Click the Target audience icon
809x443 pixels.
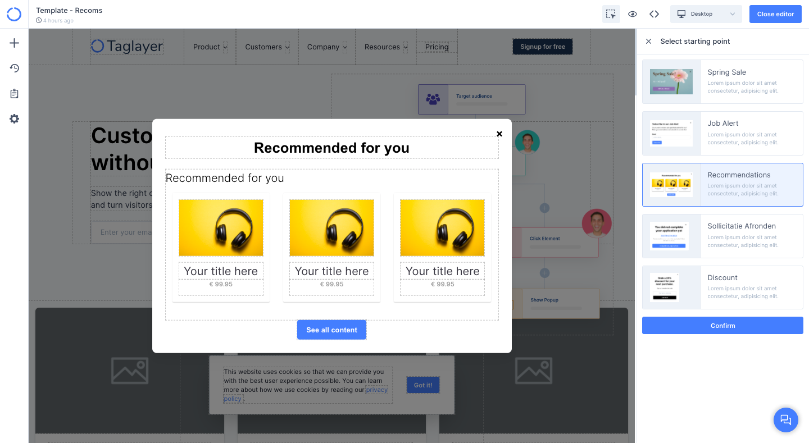[433, 99]
